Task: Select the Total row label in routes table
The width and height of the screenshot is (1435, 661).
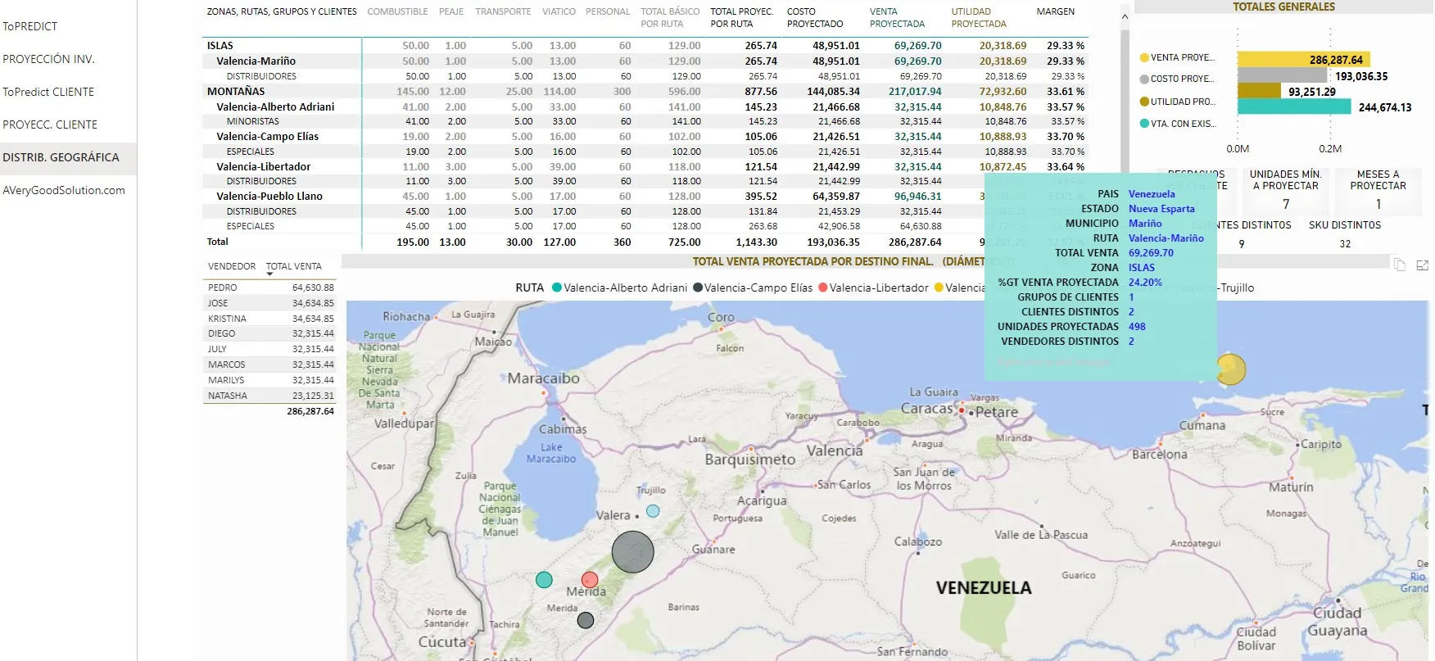Action: tap(217, 242)
